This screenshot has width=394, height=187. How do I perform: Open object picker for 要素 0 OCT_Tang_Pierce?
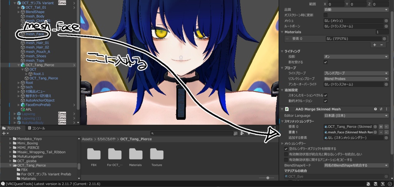(375, 126)
